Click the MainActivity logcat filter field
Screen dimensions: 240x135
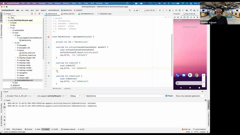[123, 96]
